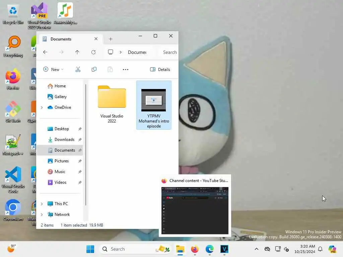Select This PC in navigation pane
The image size is (343, 257).
pos(61,204)
